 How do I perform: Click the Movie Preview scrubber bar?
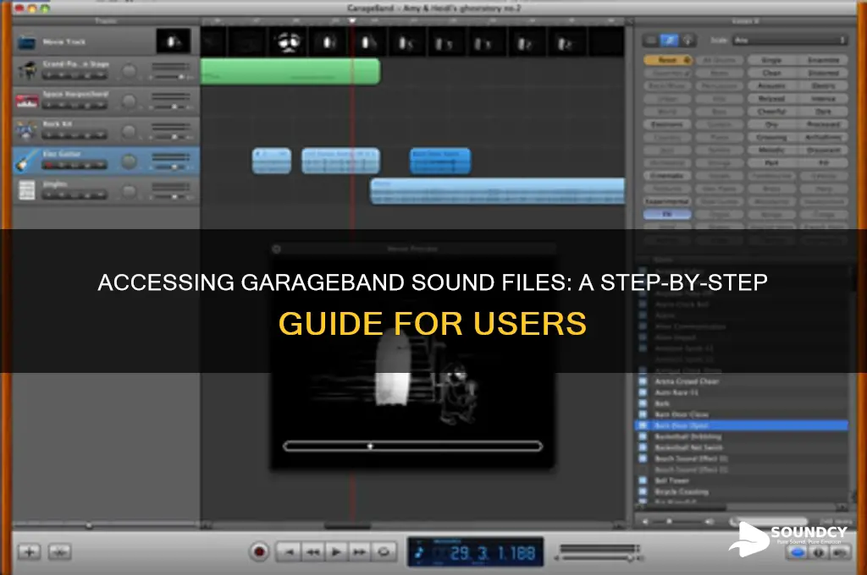[x=412, y=446]
